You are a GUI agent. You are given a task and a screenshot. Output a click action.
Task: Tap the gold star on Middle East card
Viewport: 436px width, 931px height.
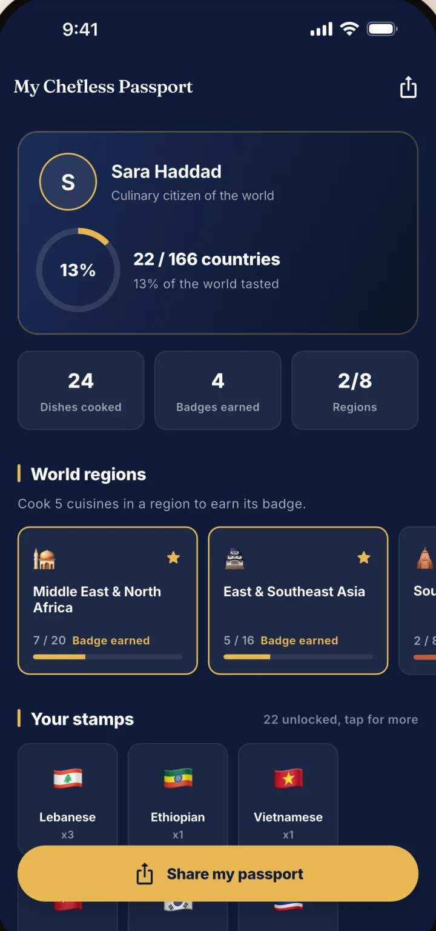[x=173, y=558]
